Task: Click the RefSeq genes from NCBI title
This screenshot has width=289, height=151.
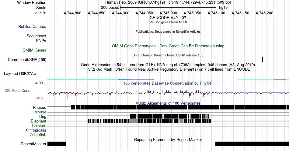Action: click(168, 22)
